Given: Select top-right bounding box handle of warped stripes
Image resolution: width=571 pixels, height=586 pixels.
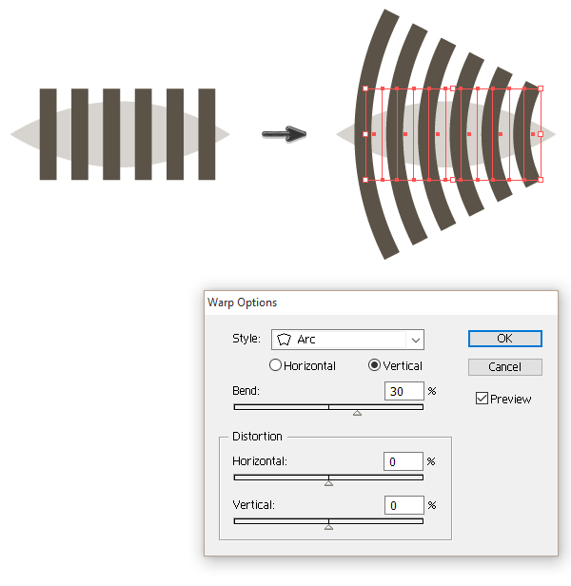Looking at the screenshot, I should pos(541,88).
